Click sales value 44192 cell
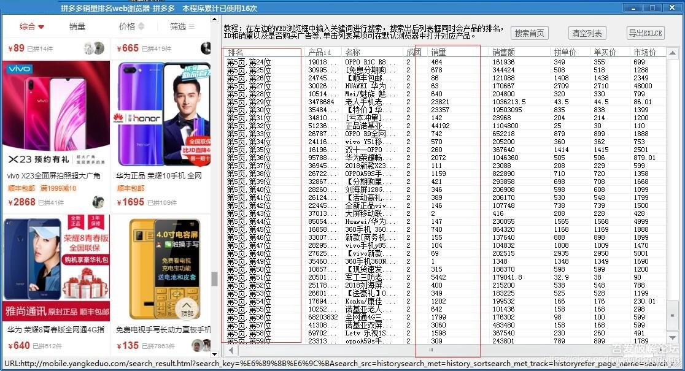Viewport: 685px width, 371px height. (440, 126)
